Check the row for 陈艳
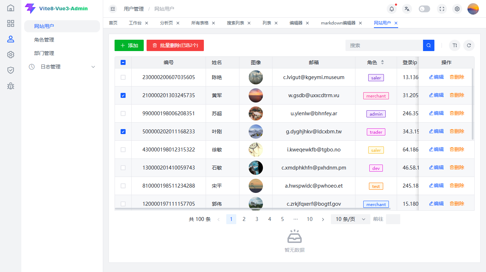The height and width of the screenshot is (272, 486). (x=123, y=77)
